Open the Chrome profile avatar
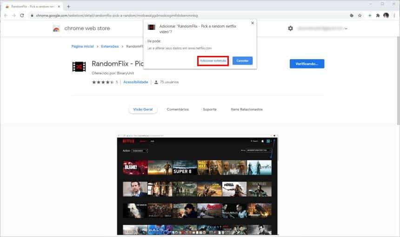The height and width of the screenshot is (237, 400). 386,15
